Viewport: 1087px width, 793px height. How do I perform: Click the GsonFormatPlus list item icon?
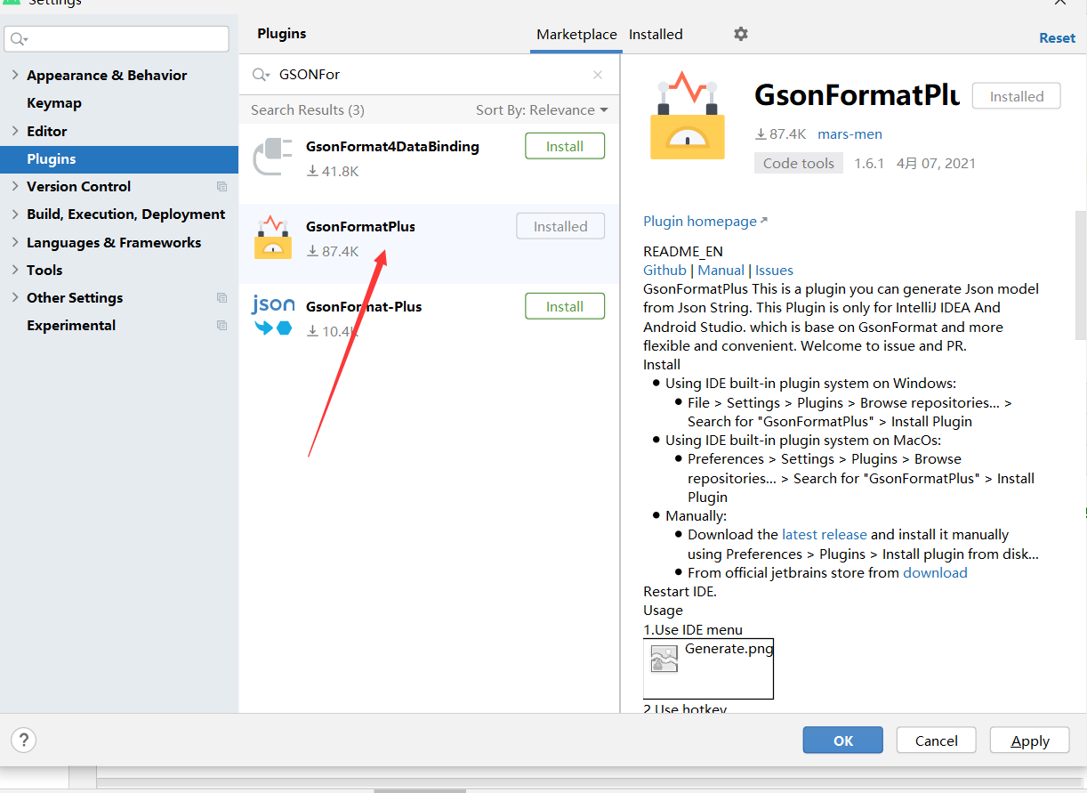[x=272, y=237]
